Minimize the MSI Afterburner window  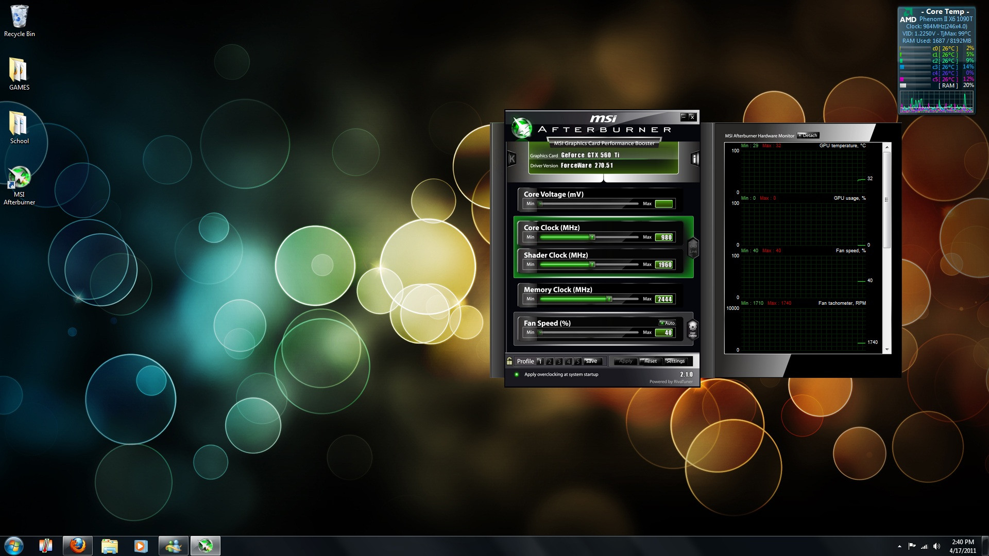(x=684, y=117)
